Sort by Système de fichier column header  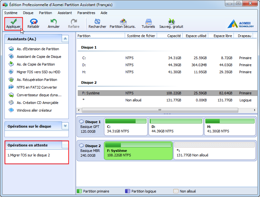(141, 35)
